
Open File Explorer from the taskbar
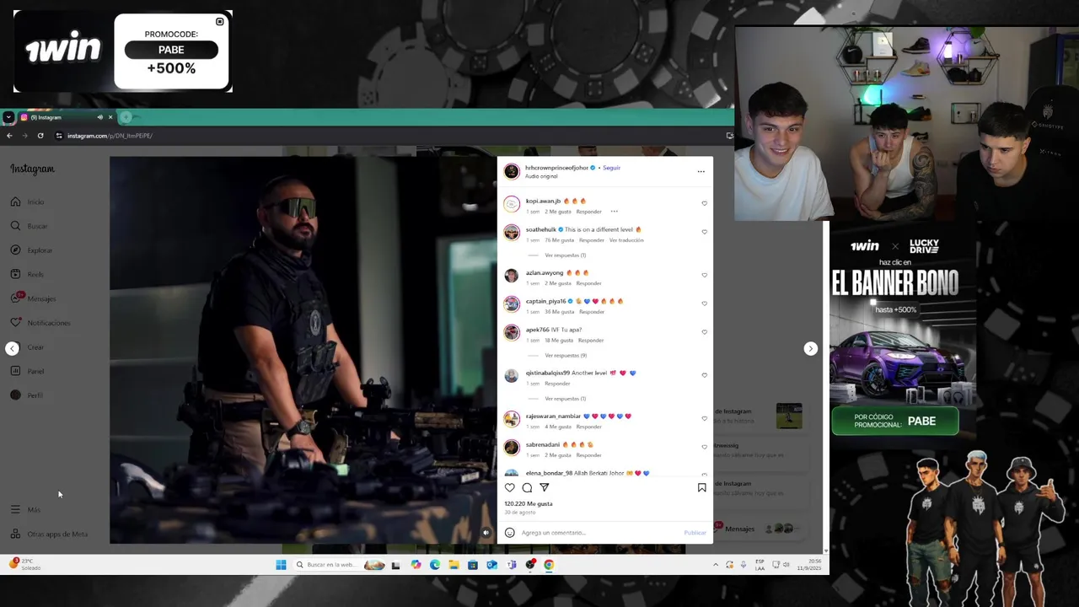click(454, 565)
